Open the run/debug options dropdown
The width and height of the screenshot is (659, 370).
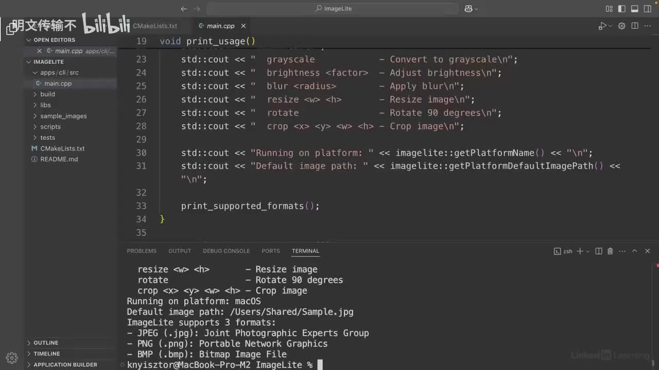click(611, 26)
